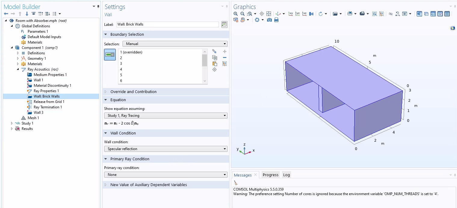Expand the Override and Contribution section
Image resolution: width=457 pixels, height=208 pixels.
coord(133,92)
